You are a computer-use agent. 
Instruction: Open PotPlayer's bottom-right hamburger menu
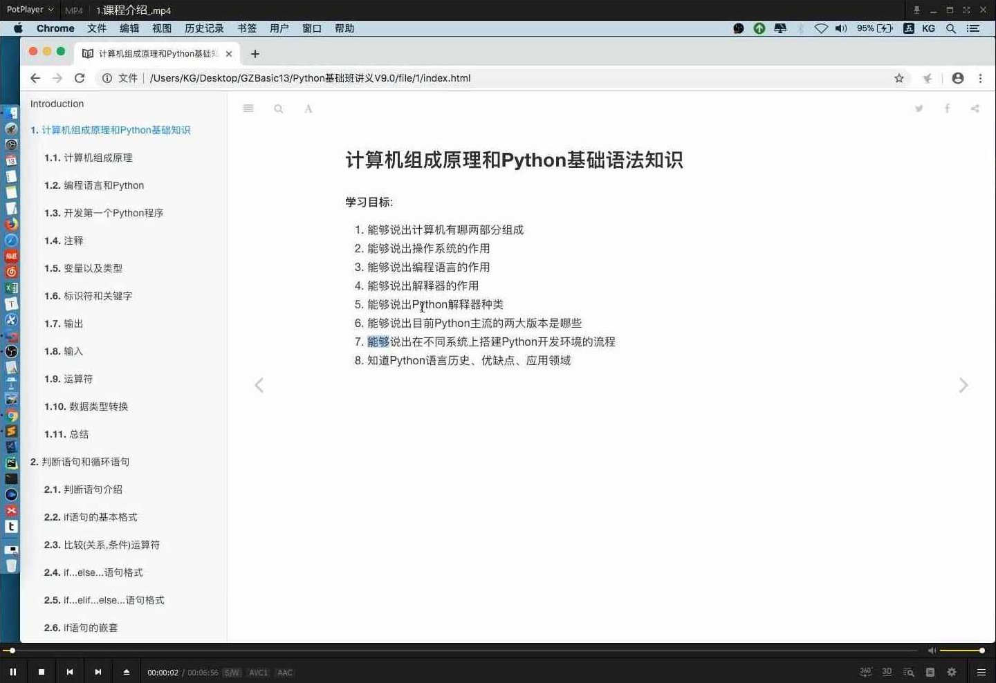pyautogui.click(x=981, y=671)
